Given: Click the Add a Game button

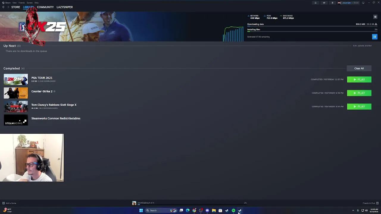Looking at the screenshot, I should (x=9, y=203).
